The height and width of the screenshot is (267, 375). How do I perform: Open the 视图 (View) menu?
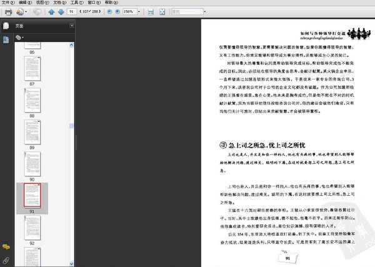pyautogui.click(x=42, y=3)
